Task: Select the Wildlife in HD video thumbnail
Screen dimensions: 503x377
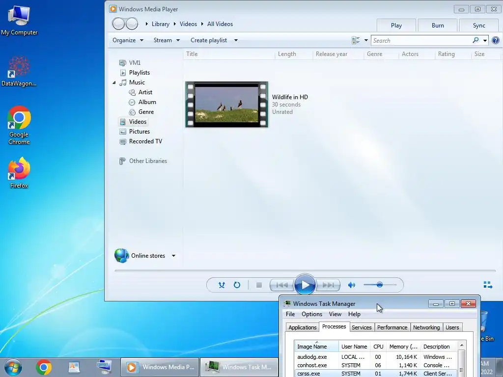Action: click(226, 104)
